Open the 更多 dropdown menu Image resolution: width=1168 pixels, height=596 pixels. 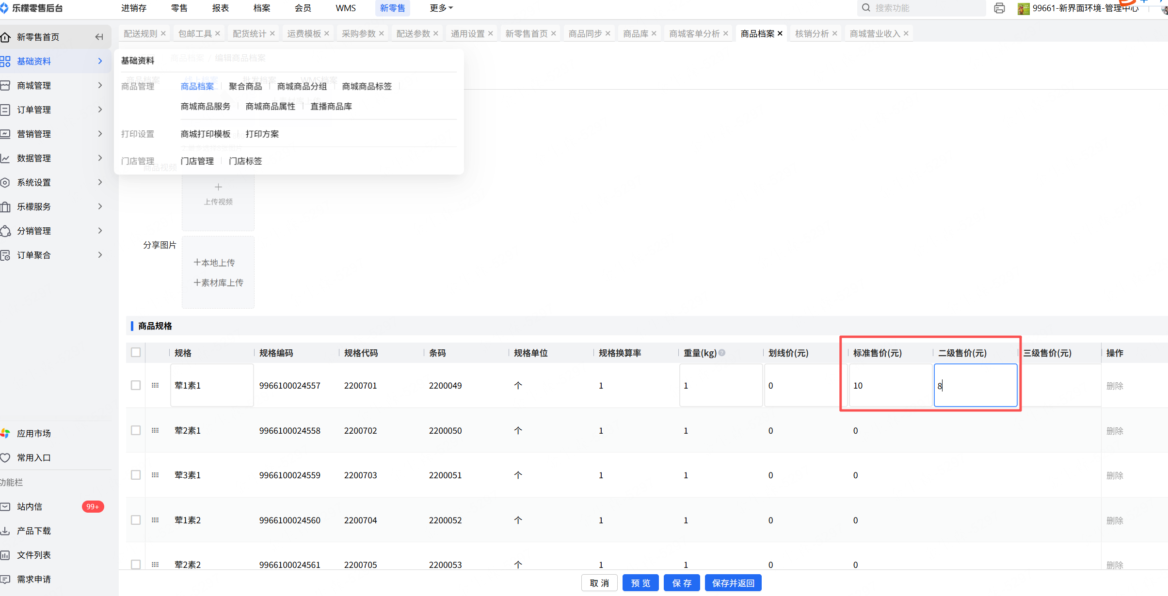coord(441,8)
